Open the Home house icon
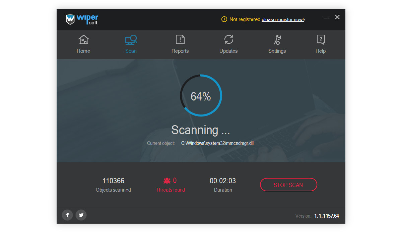The width and height of the screenshot is (402, 233). point(83,40)
